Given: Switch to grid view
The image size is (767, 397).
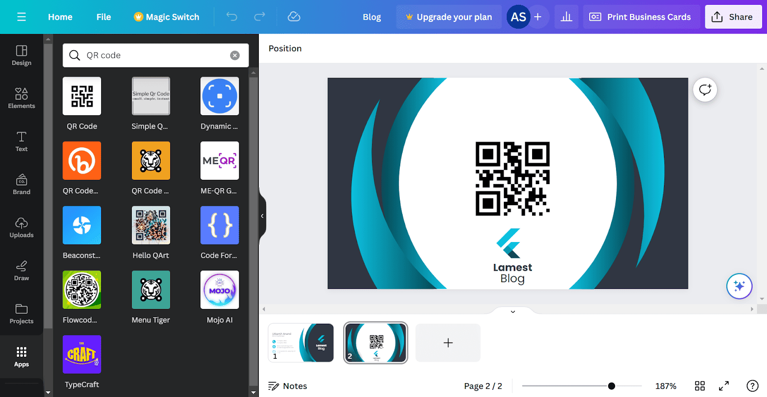Looking at the screenshot, I should click(x=700, y=386).
